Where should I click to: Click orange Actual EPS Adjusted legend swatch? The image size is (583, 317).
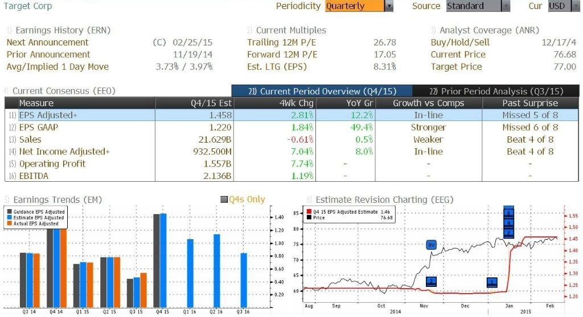[x=10, y=223]
